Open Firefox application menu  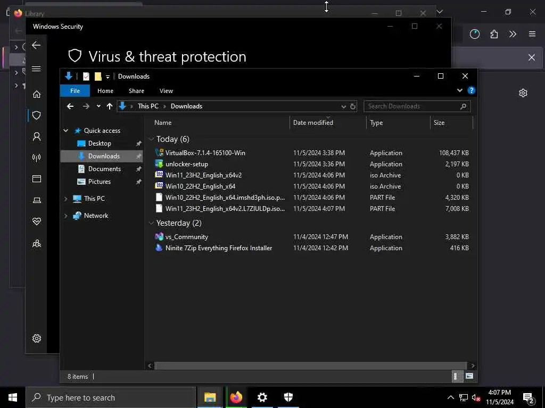(532, 34)
